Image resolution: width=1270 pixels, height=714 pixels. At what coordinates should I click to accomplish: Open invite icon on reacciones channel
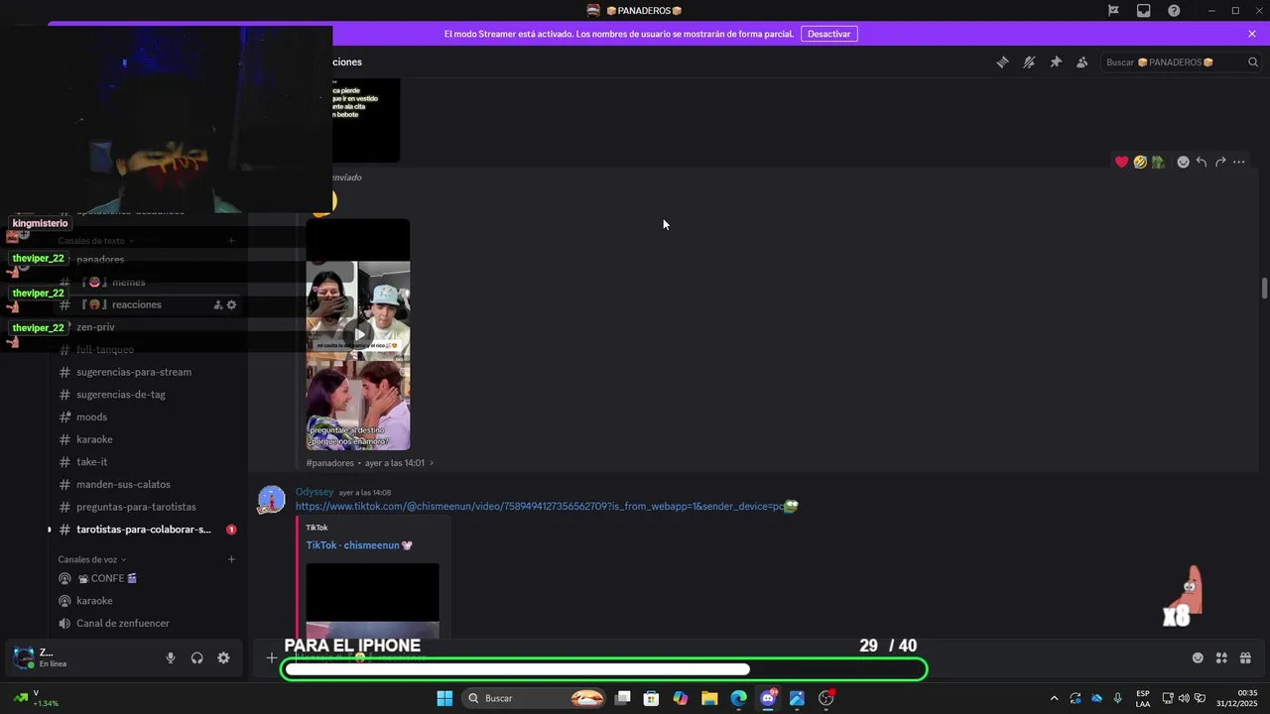[218, 305]
